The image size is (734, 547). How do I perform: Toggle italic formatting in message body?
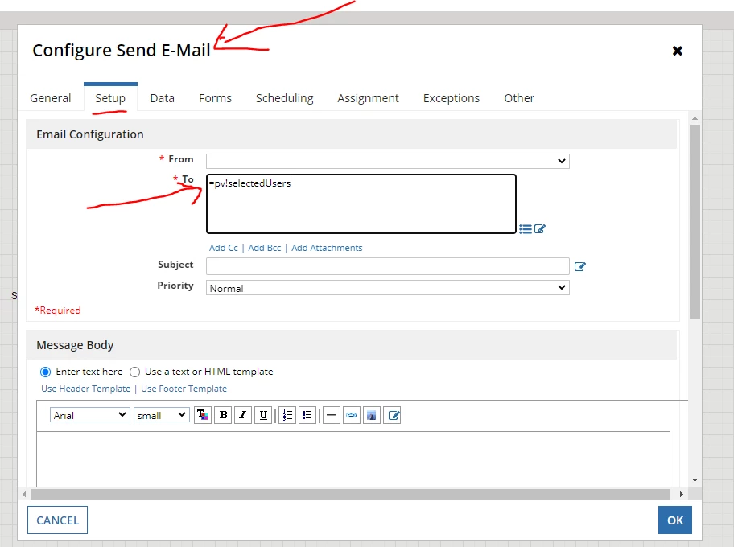[243, 415]
